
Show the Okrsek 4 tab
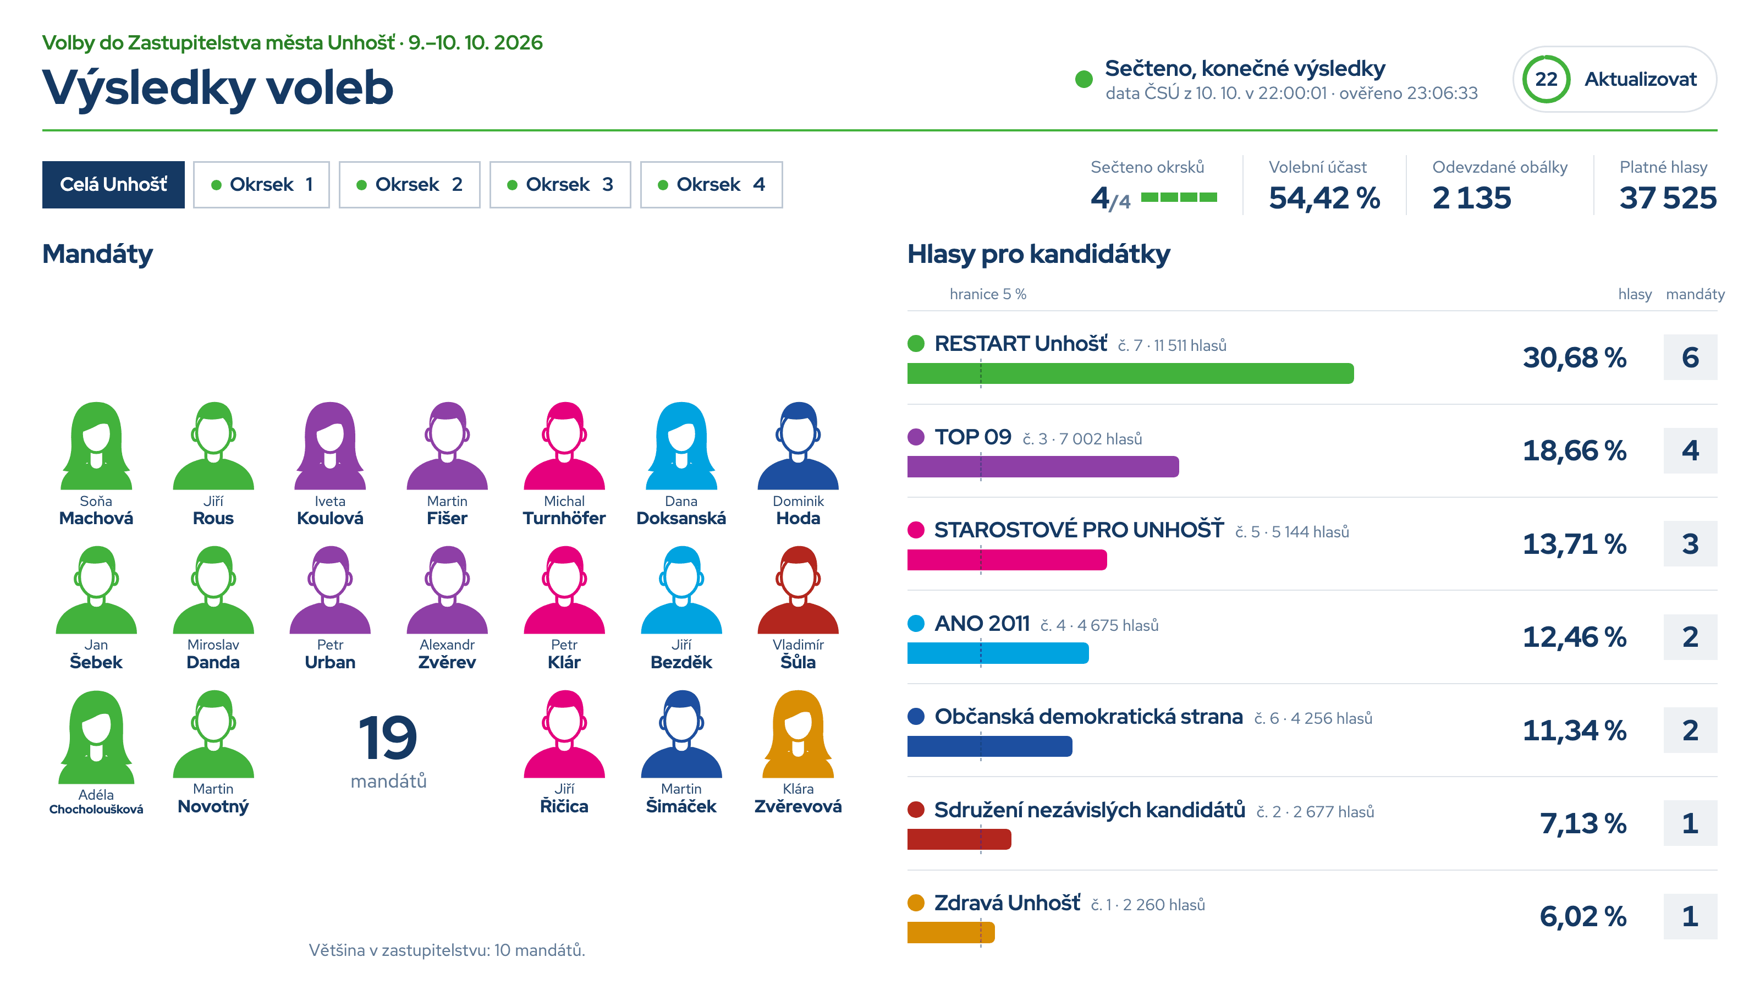[711, 184]
